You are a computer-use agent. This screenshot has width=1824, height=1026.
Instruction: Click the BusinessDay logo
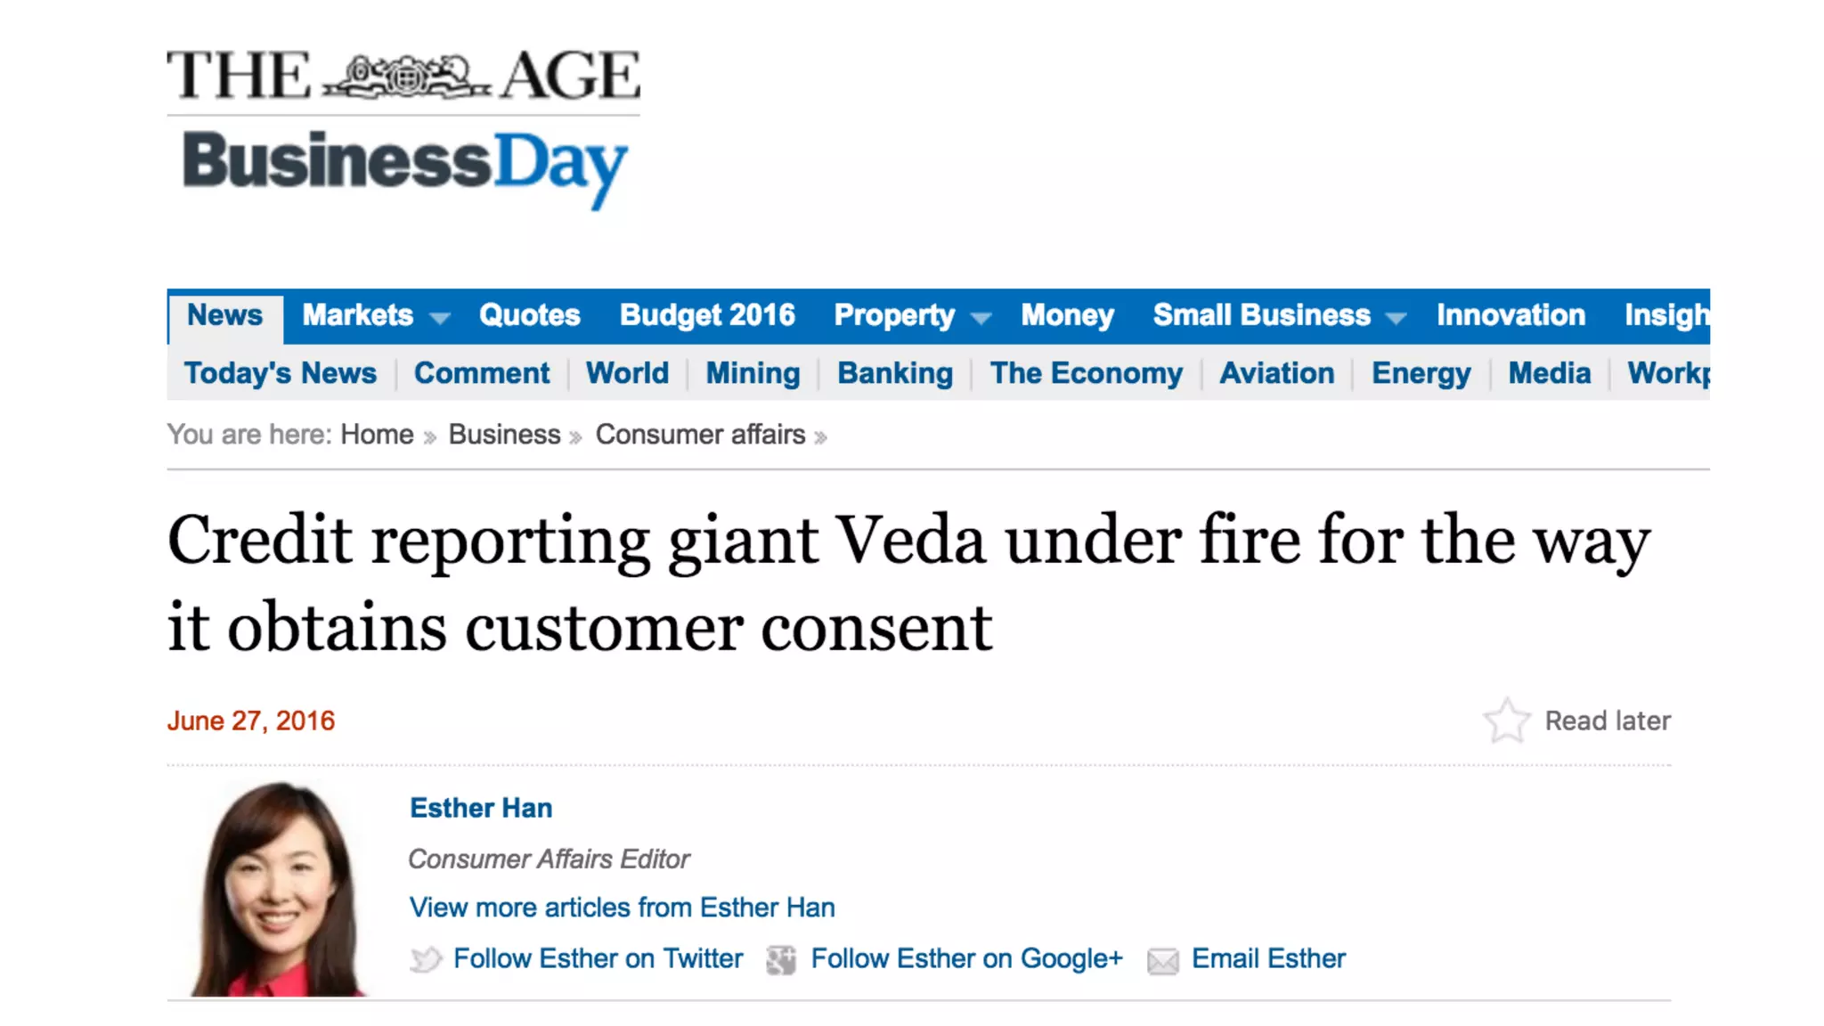pos(404,166)
